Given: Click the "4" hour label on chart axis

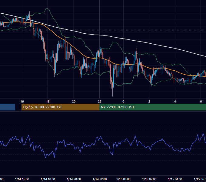Looking at the screenshot, I should click(175, 101).
